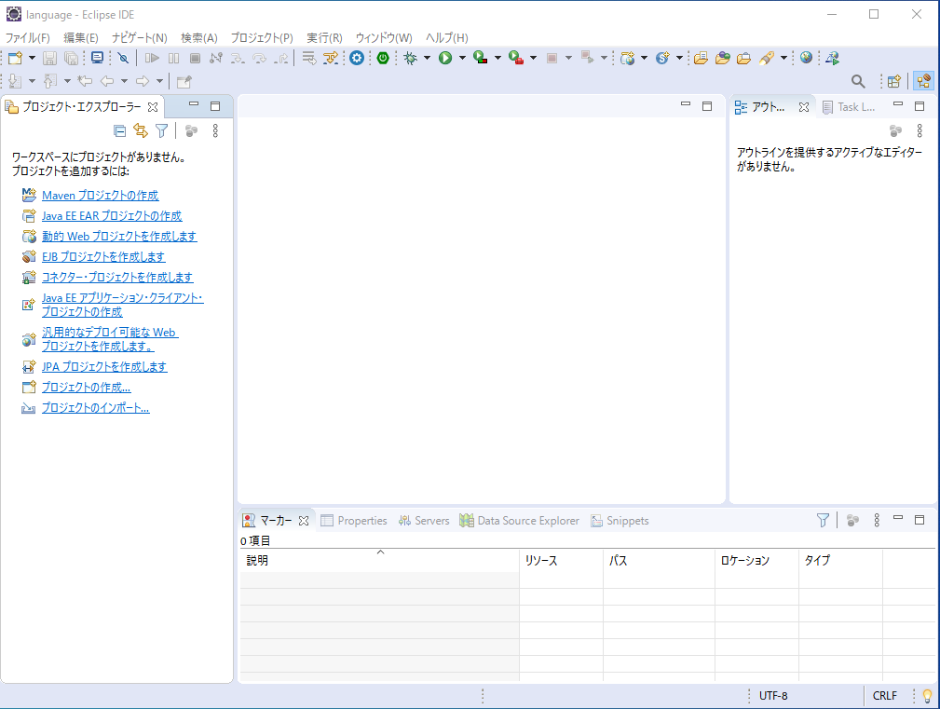
Task: Click Maven プロジェクトの作成 link
Action: [x=100, y=196]
